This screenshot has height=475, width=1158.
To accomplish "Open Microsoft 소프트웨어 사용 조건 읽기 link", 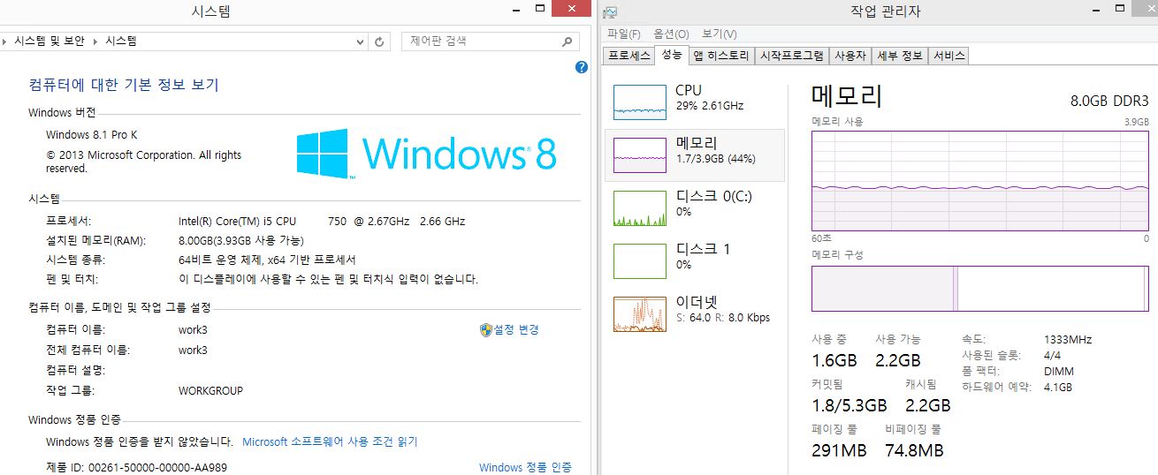I will tap(330, 441).
